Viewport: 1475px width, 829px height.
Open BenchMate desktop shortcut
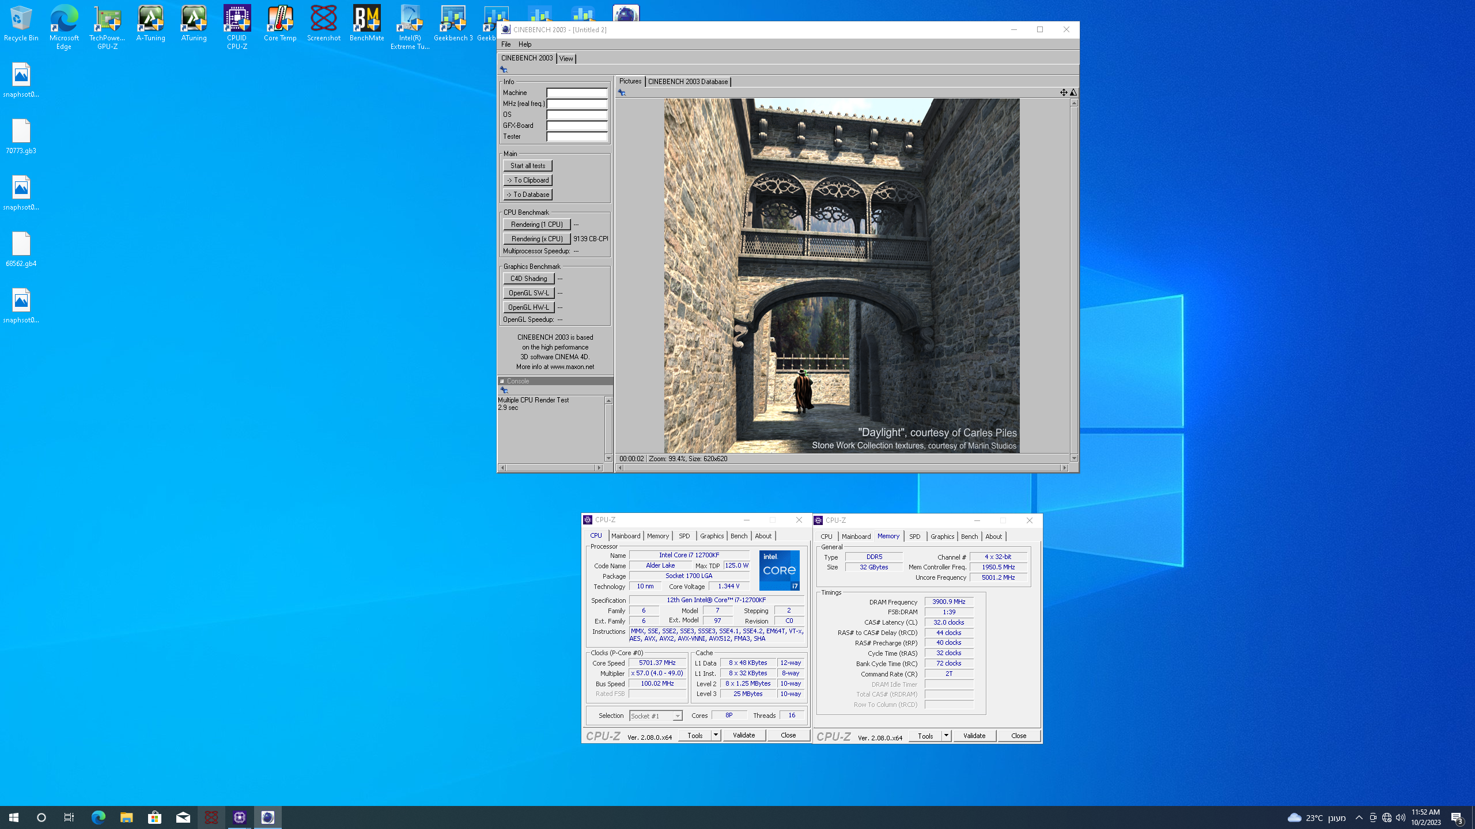pos(366,24)
